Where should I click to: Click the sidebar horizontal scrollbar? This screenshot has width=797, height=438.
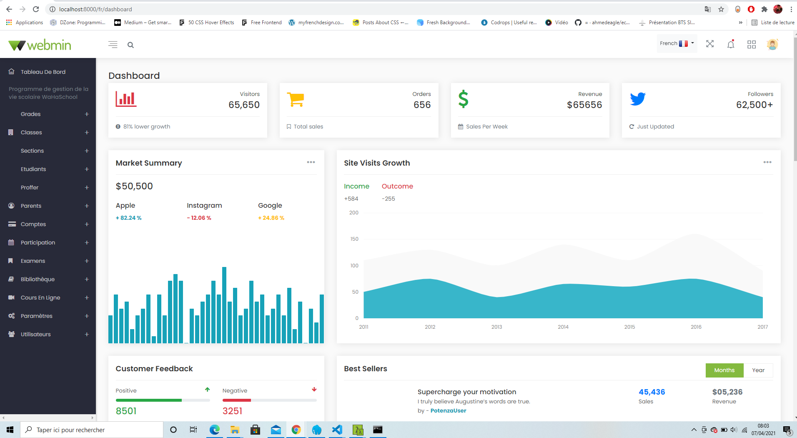(48, 418)
